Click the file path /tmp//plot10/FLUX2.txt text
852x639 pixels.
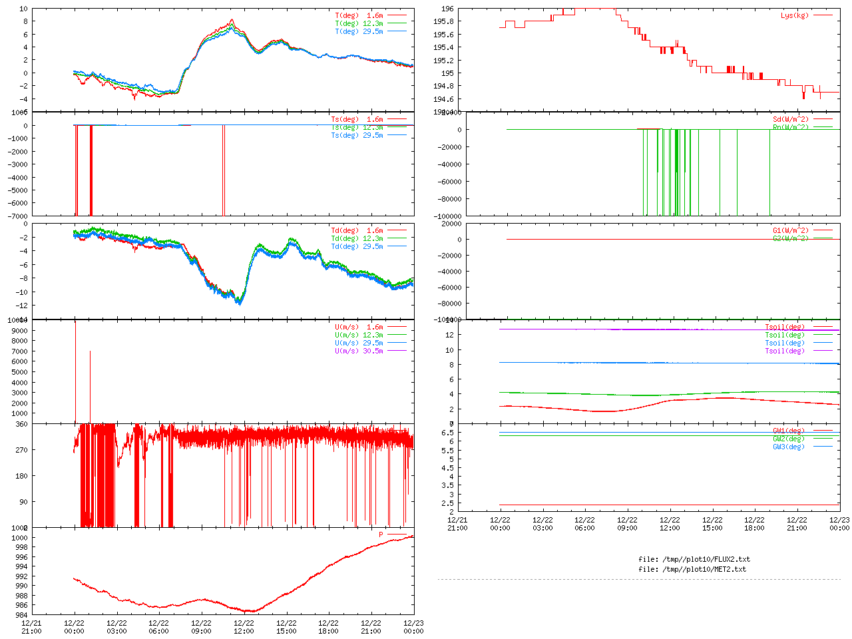pos(694,559)
